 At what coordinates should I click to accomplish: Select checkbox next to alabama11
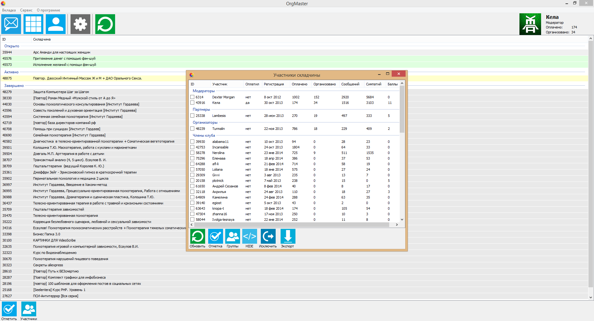coord(192,142)
